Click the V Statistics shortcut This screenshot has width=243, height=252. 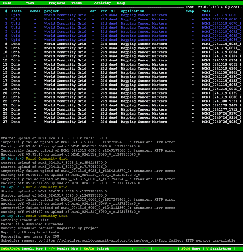click(x=218, y=249)
